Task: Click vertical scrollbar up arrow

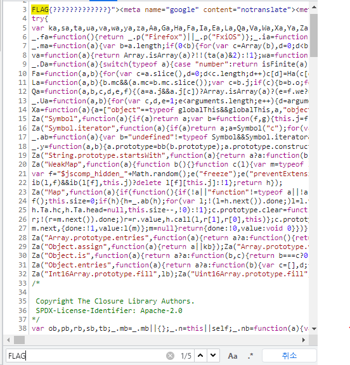Action: [x=314, y=7]
